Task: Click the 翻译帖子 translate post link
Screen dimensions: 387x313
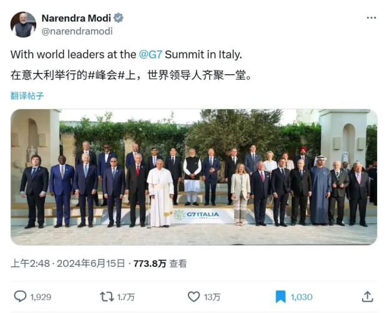Action: point(27,96)
